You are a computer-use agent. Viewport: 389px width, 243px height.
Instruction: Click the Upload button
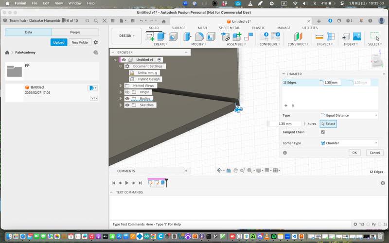tap(59, 42)
